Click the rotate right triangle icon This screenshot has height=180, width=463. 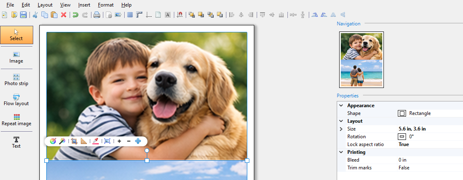[x=315, y=15]
